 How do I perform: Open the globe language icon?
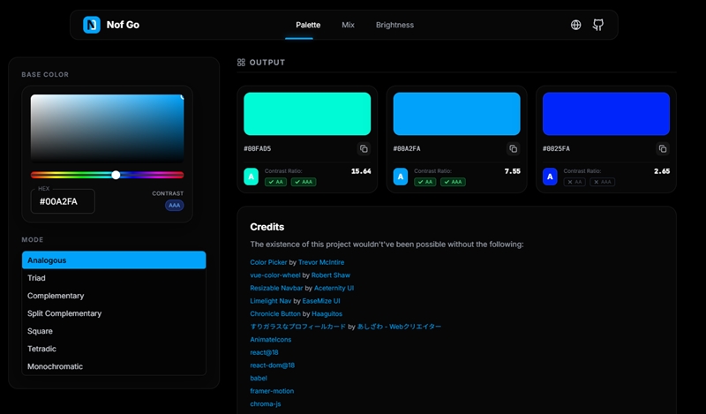576,25
